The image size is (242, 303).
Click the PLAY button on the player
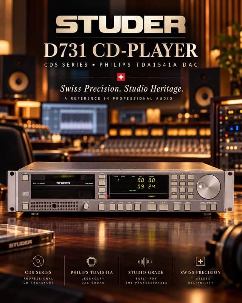pyautogui.click(x=163, y=207)
